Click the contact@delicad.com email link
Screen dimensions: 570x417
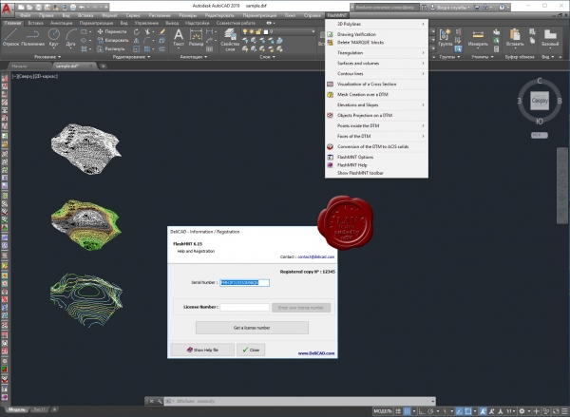(316, 256)
